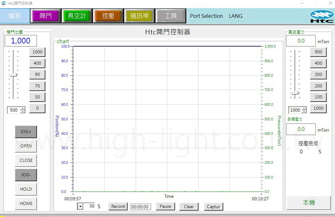Screen dimensions: 335x217
Task: Click the 控壓完成 status text
Action: click(308, 143)
